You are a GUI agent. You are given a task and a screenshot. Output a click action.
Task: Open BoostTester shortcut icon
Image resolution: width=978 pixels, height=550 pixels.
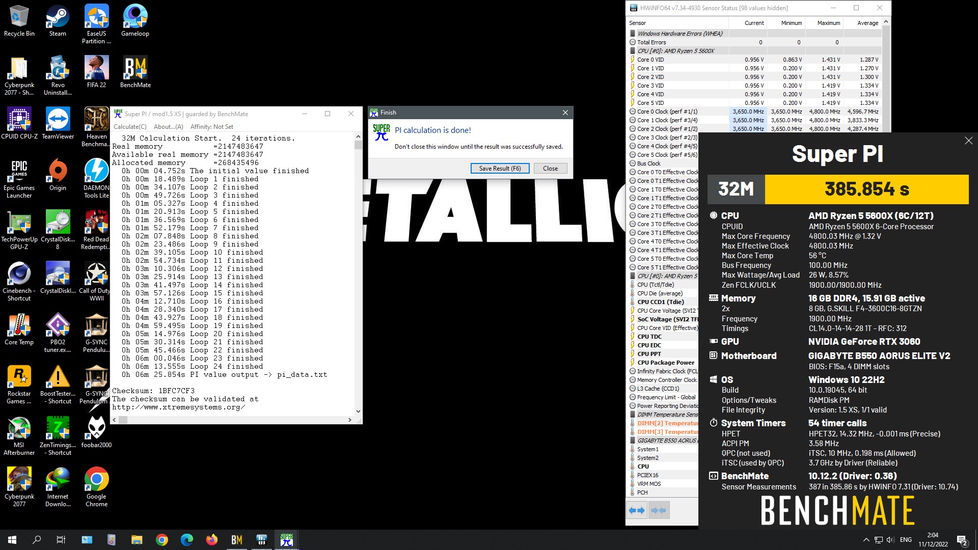[x=58, y=384]
